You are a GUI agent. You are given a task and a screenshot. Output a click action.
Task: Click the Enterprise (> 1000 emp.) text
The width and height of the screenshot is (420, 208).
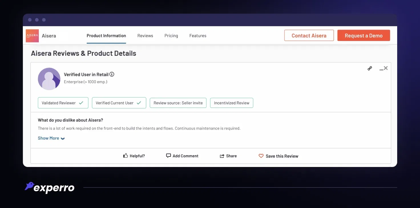pyautogui.click(x=86, y=82)
